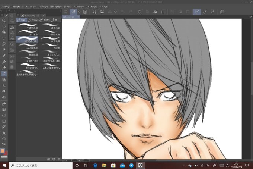Image resolution: width=253 pixels, height=169 pixels.
Task: Select the Blend tool
Action: pyautogui.click(x=4, y=97)
